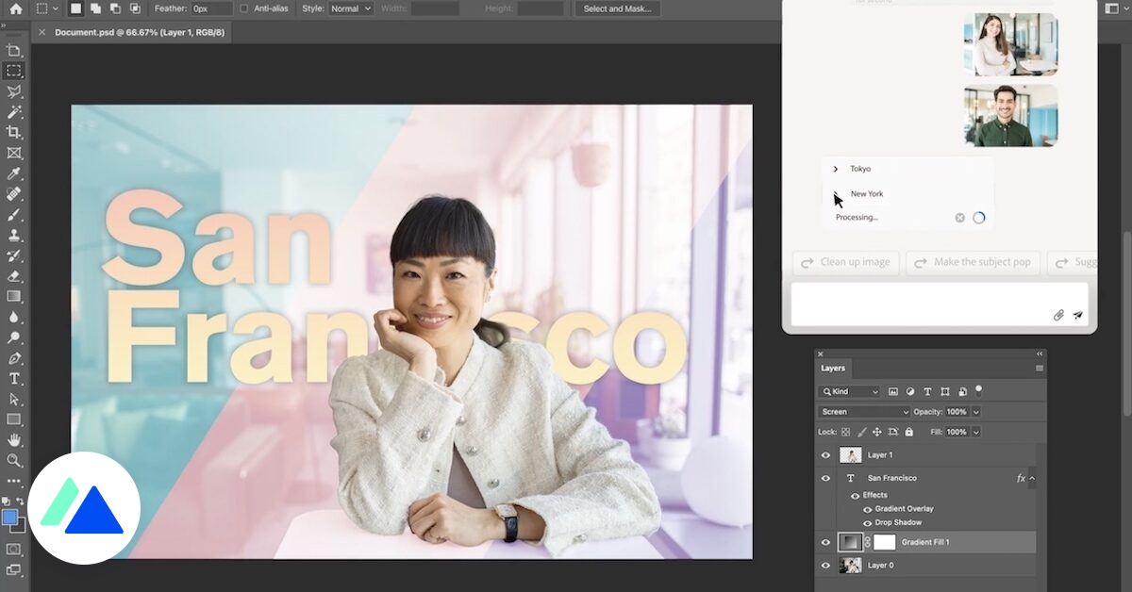Click the Layers panel tab
The height and width of the screenshot is (592, 1132).
pos(832,368)
